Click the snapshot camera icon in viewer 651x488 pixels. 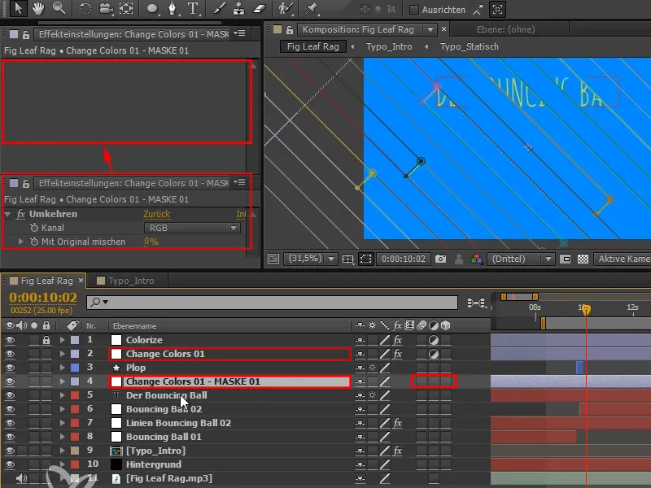(x=440, y=259)
